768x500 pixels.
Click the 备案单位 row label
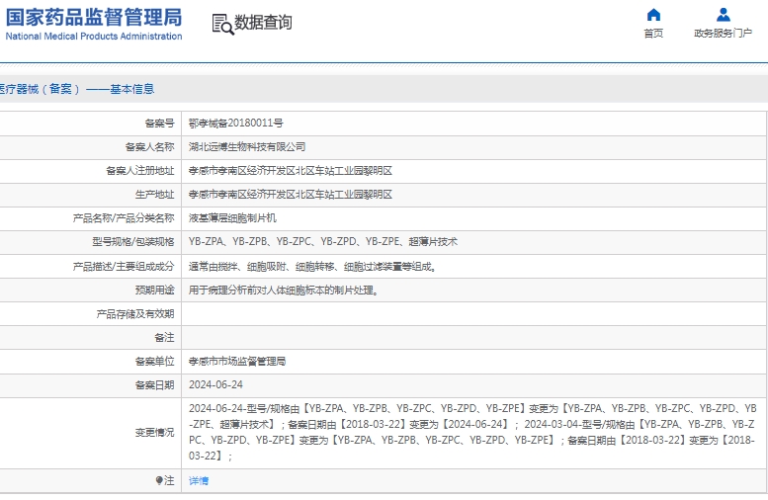coord(155,362)
